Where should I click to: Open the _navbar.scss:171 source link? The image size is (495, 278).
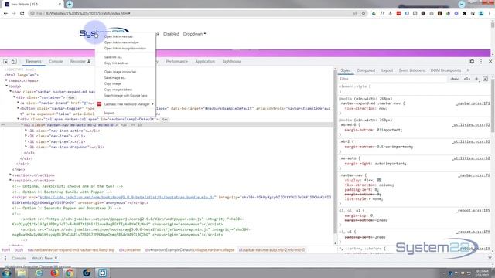[x=473, y=103]
